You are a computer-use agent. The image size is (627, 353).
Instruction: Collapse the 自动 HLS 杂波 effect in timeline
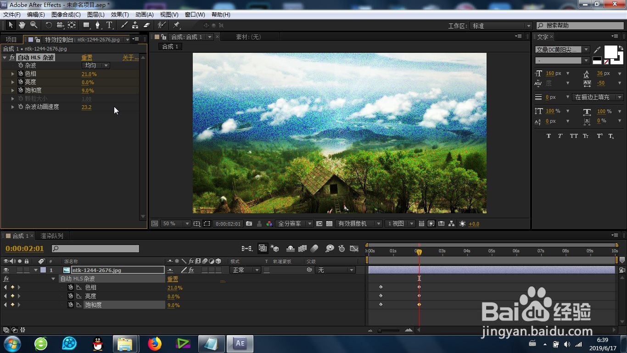click(x=53, y=279)
